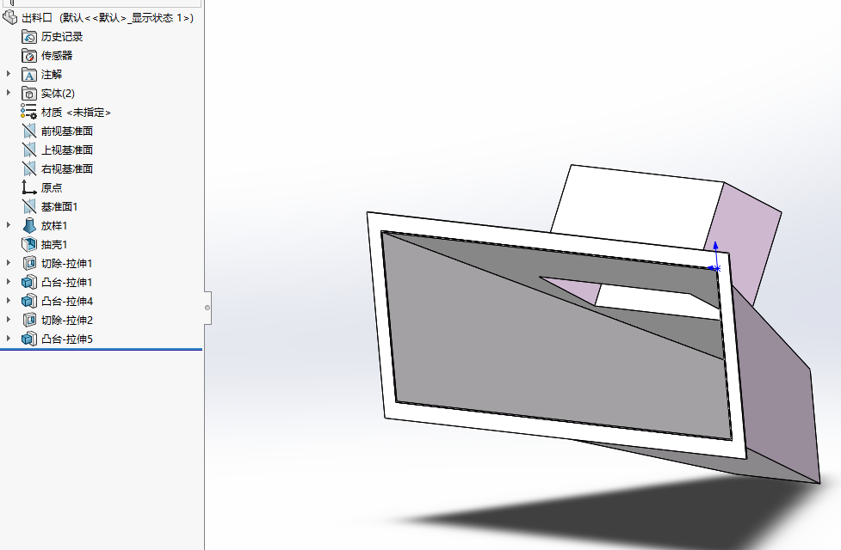Image resolution: width=841 pixels, height=550 pixels.
Task: Select the 材质 <未指定> label
Action: 76,113
